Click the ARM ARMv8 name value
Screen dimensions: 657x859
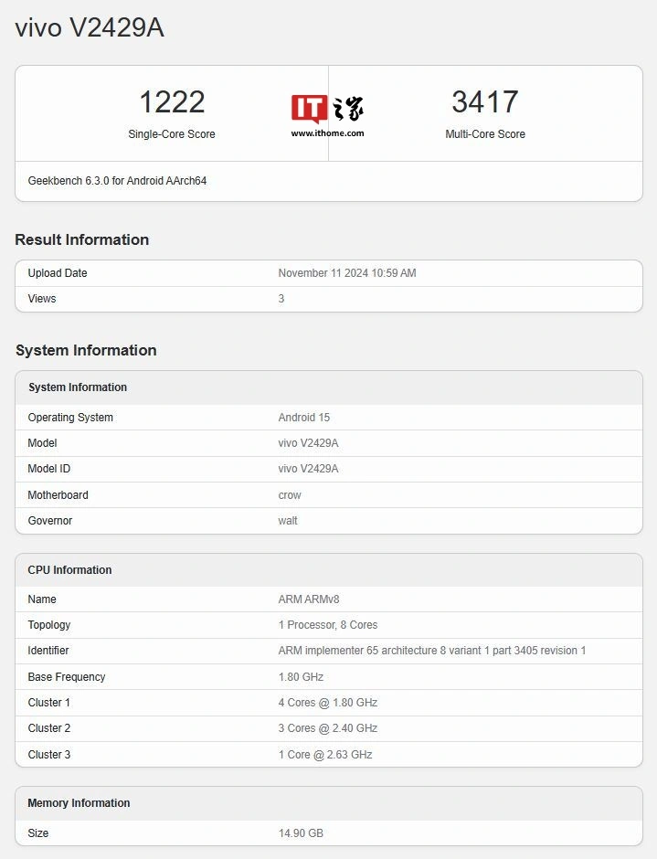(308, 599)
